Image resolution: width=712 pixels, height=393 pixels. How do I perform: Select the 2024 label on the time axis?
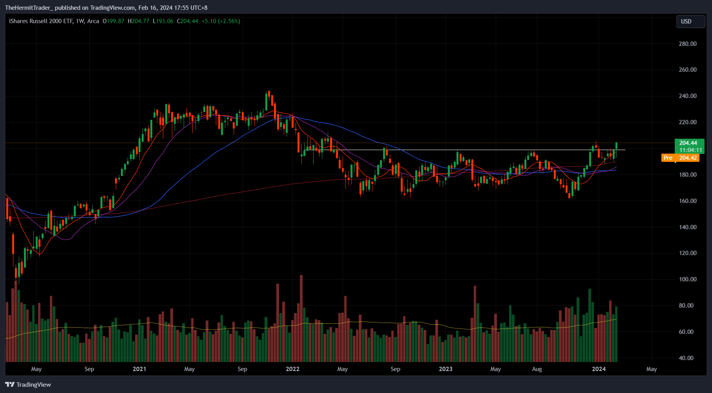tap(599, 369)
